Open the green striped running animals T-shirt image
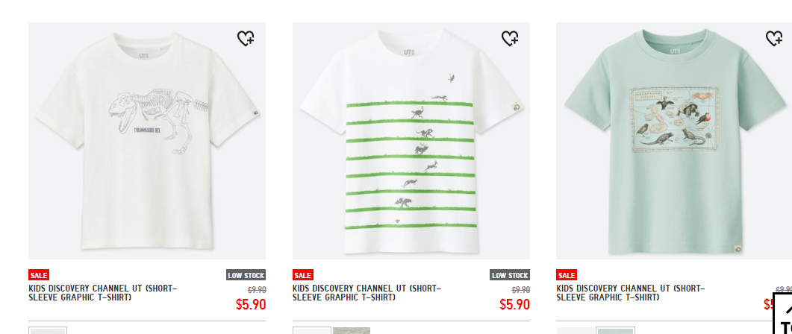The height and width of the screenshot is (334, 792). click(x=411, y=141)
